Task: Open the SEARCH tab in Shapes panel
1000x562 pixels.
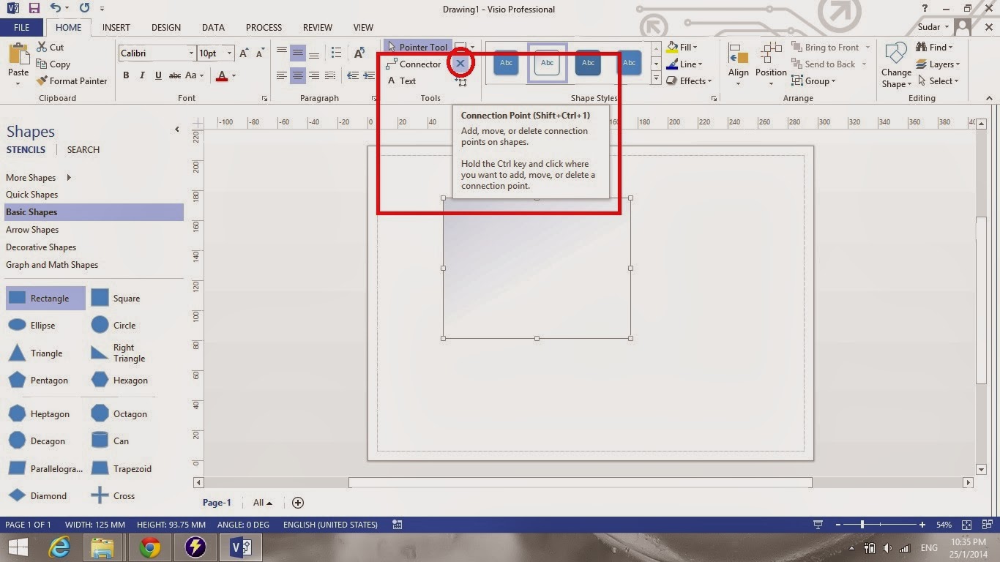Action: point(82,149)
